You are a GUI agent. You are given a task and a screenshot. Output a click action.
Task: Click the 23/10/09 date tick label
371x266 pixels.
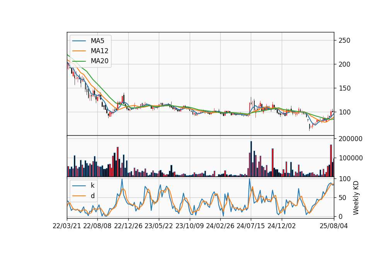pos(189,226)
